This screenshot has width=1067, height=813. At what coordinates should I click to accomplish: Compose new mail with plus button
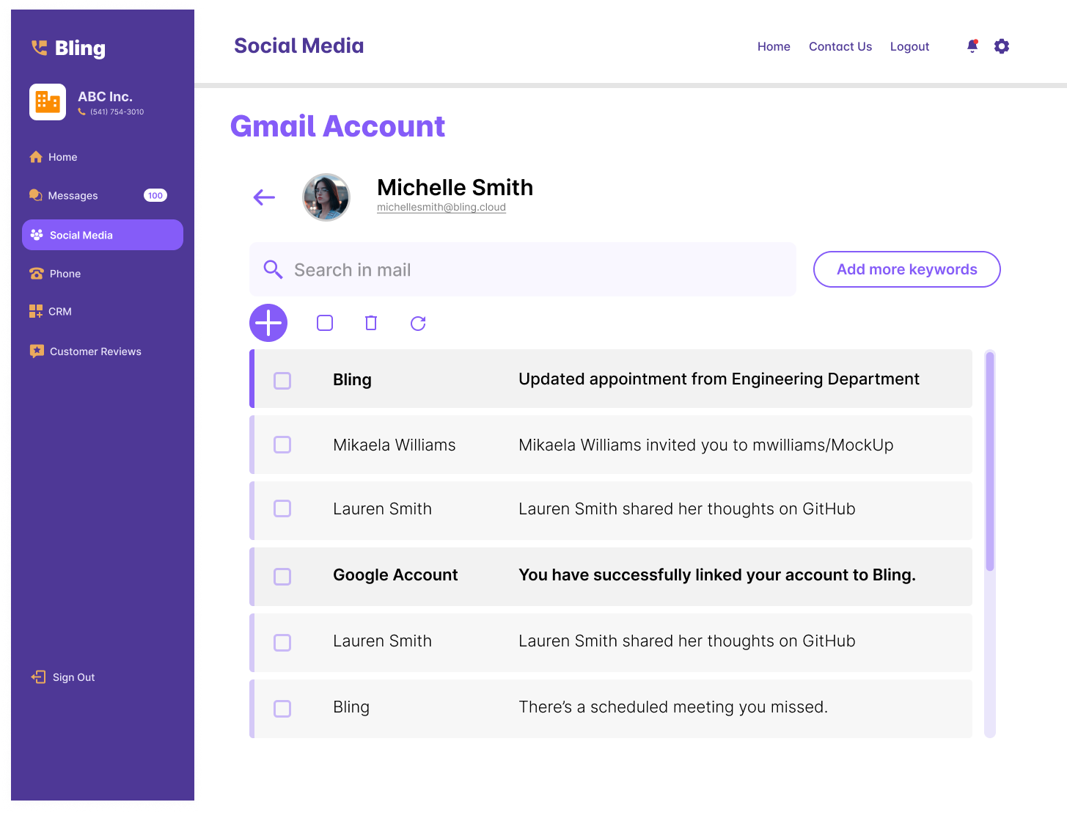coord(268,323)
